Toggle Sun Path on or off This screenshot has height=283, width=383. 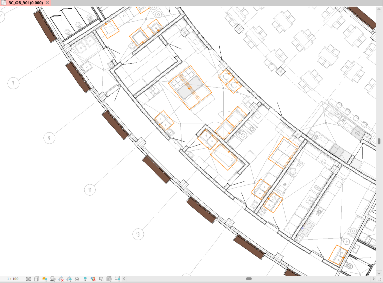click(x=45, y=279)
